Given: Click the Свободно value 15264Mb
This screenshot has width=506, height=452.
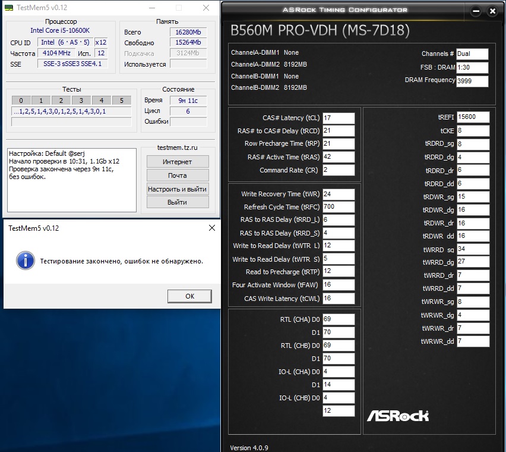Looking at the screenshot, I should coord(188,42).
